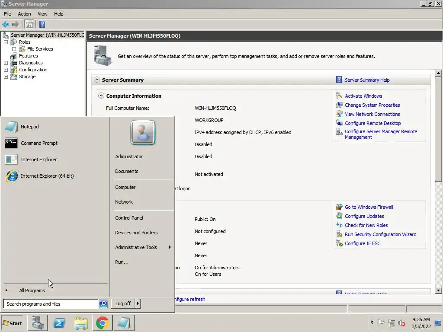Open Computer from Start menu
Image resolution: width=443 pixels, height=332 pixels.
point(125,188)
